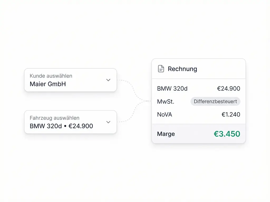The image size is (270, 202).
Task: Click the NoVA row label
Action: coord(165,115)
